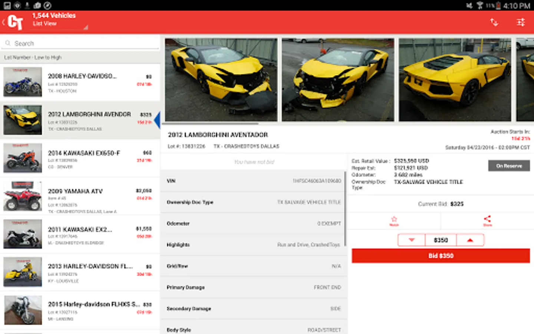Click the Est. Retail Value amount
534x334 pixels.
[x=411, y=161]
